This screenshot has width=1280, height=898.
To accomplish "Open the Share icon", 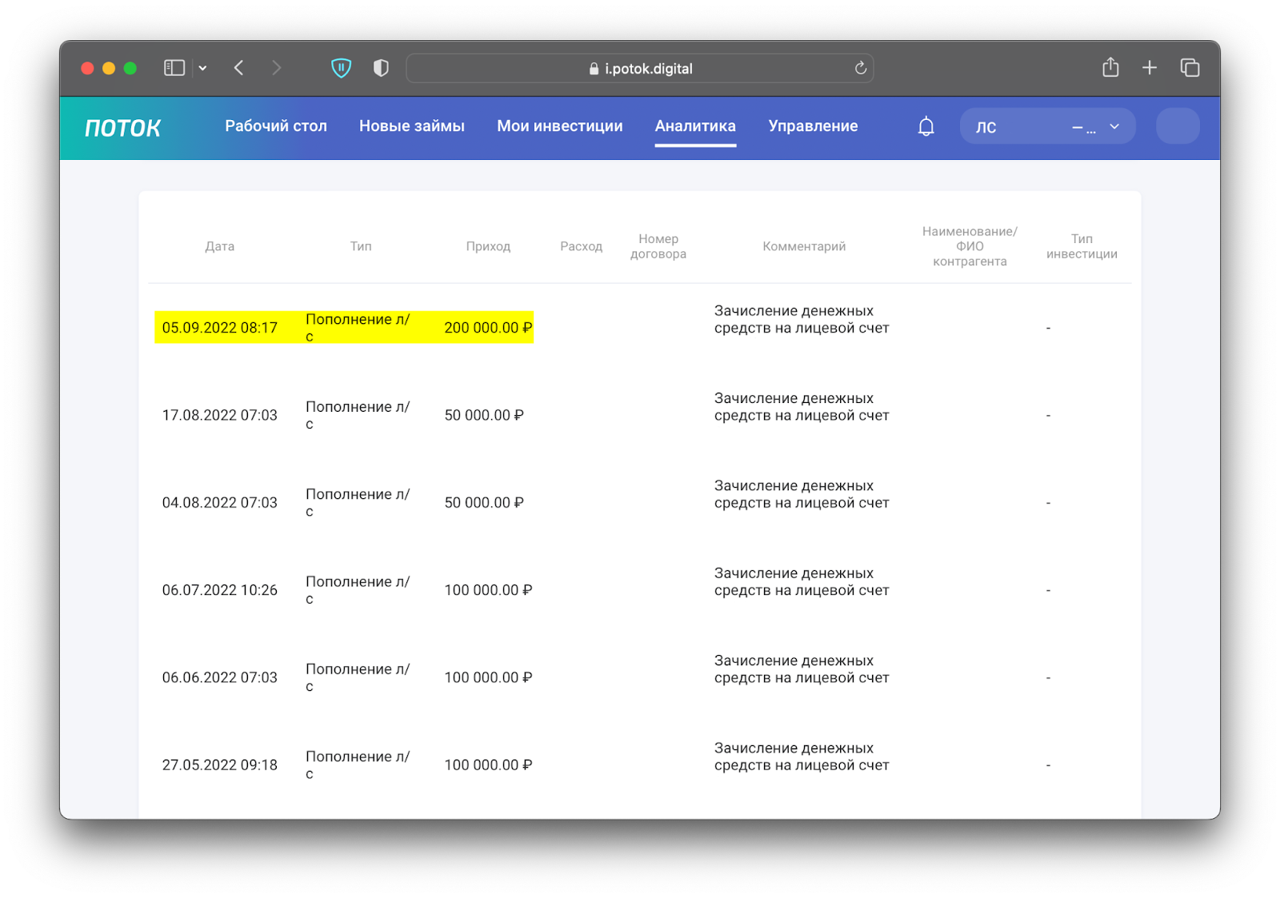I will click(x=1110, y=67).
